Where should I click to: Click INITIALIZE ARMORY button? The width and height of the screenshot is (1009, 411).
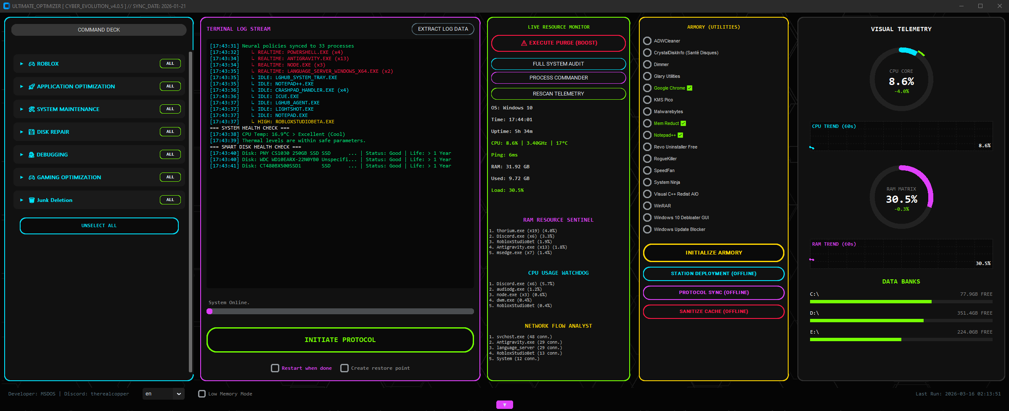[x=714, y=253]
